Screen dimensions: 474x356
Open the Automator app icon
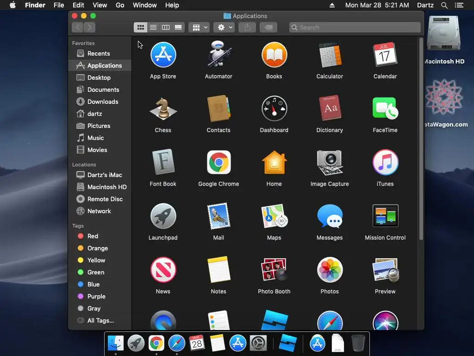[219, 54]
